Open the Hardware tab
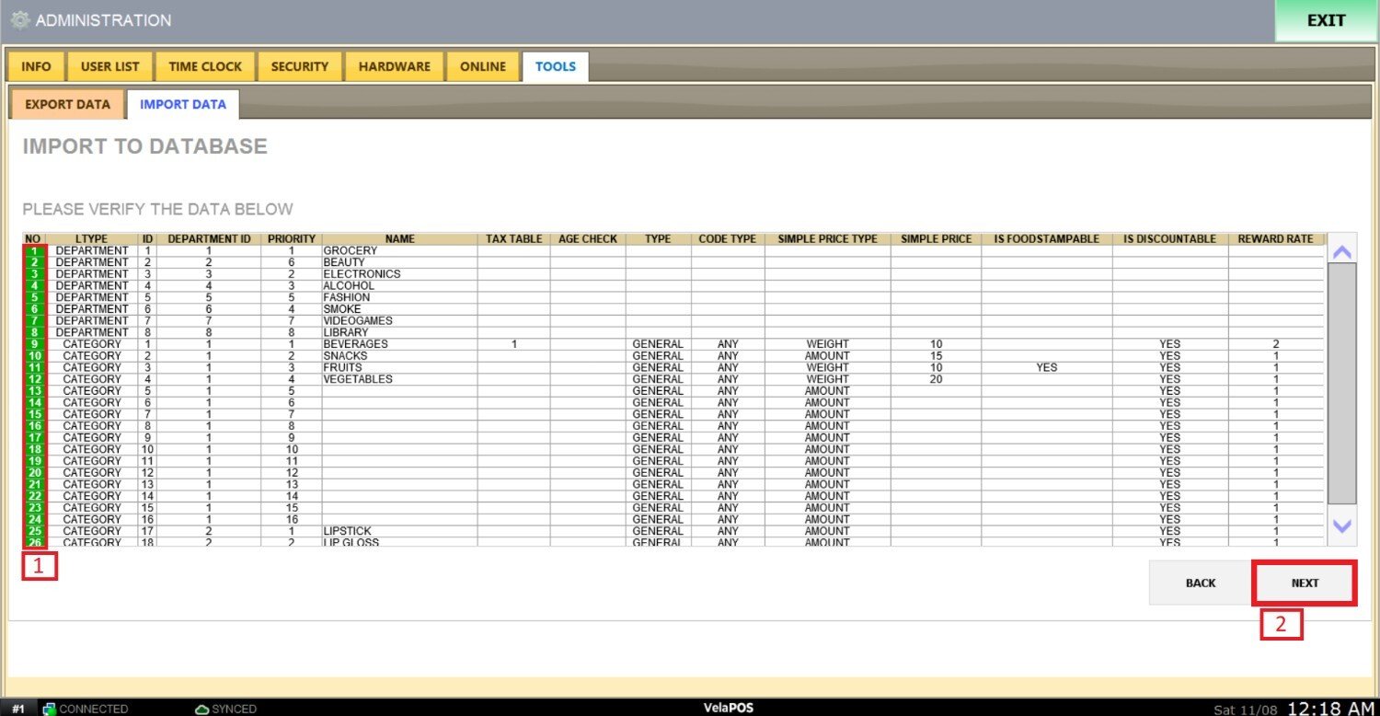The width and height of the screenshot is (1380, 716). 394,66
